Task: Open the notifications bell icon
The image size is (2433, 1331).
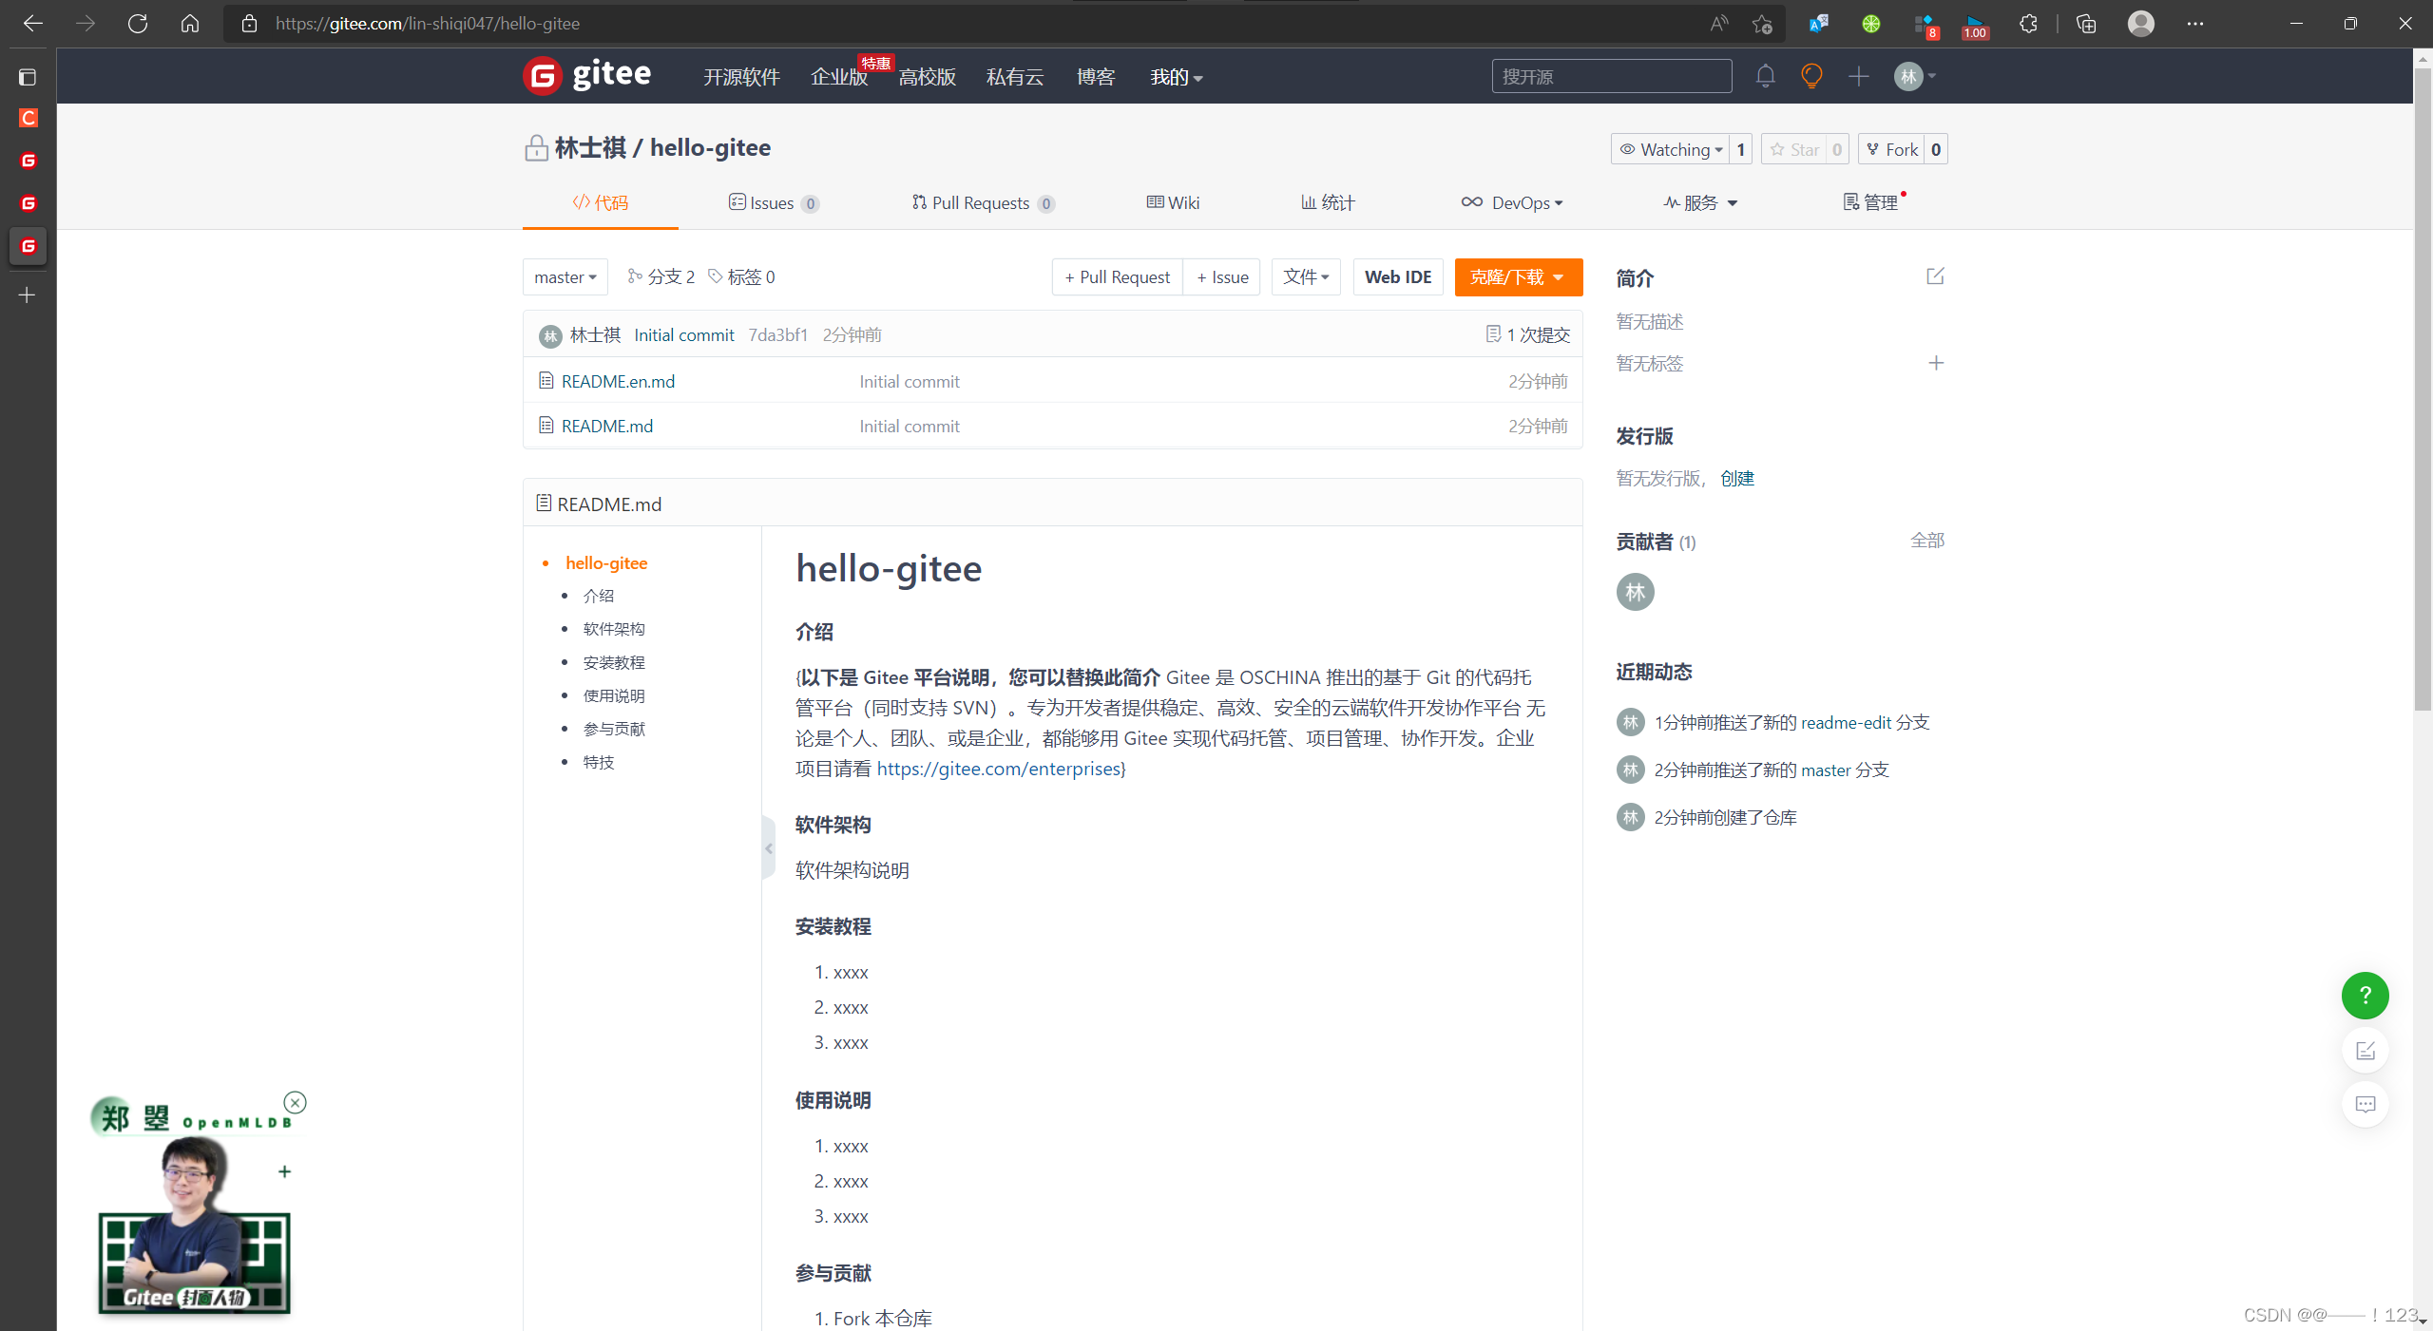Action: pyautogui.click(x=1765, y=76)
